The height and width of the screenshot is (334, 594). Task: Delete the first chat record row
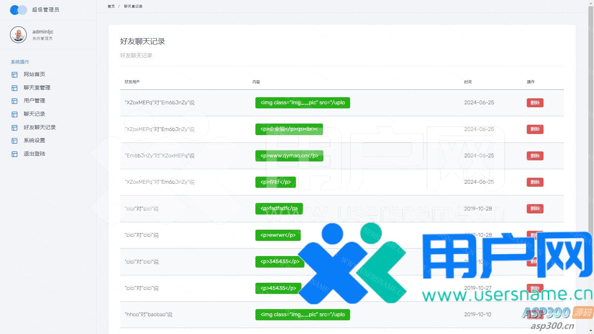[x=535, y=103]
